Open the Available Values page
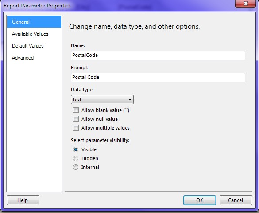The height and width of the screenshot is (213, 259). (x=30, y=34)
